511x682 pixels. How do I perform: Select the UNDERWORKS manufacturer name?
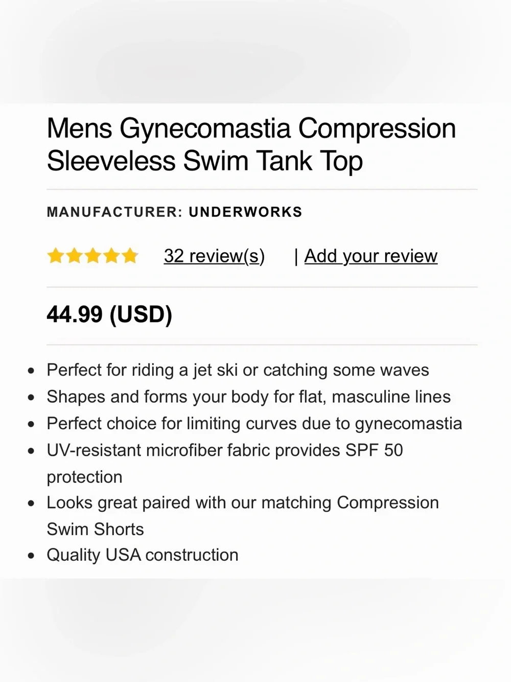246,212
